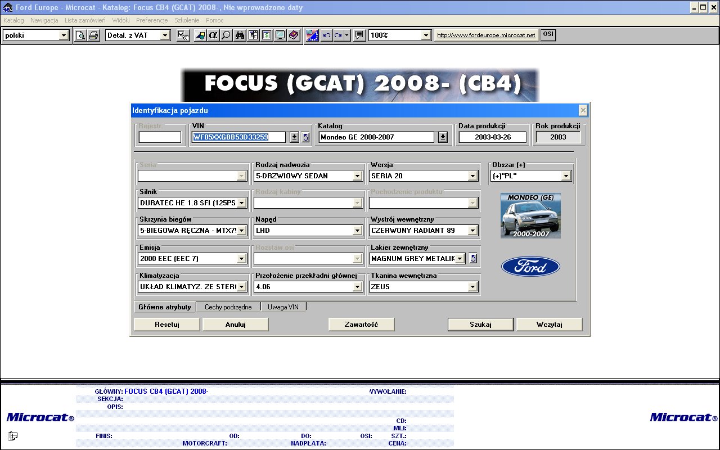Open the Preferencje menu
Screen dimensions: 720x450
(152, 20)
